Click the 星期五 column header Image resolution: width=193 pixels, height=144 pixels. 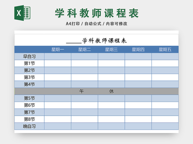click(165, 50)
